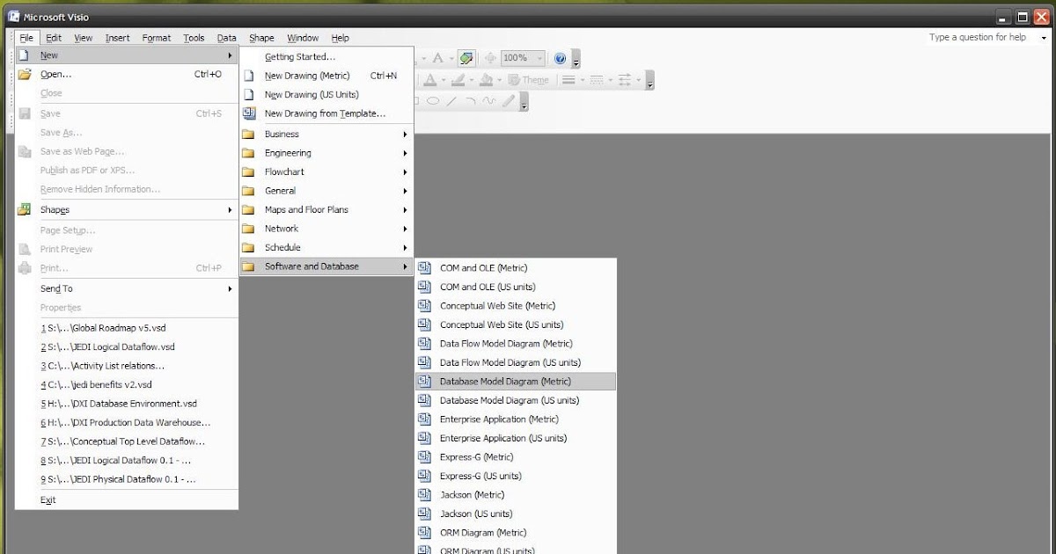Click the Line Ends icon
Screen dimensions: 1056x554
[x=625, y=80]
